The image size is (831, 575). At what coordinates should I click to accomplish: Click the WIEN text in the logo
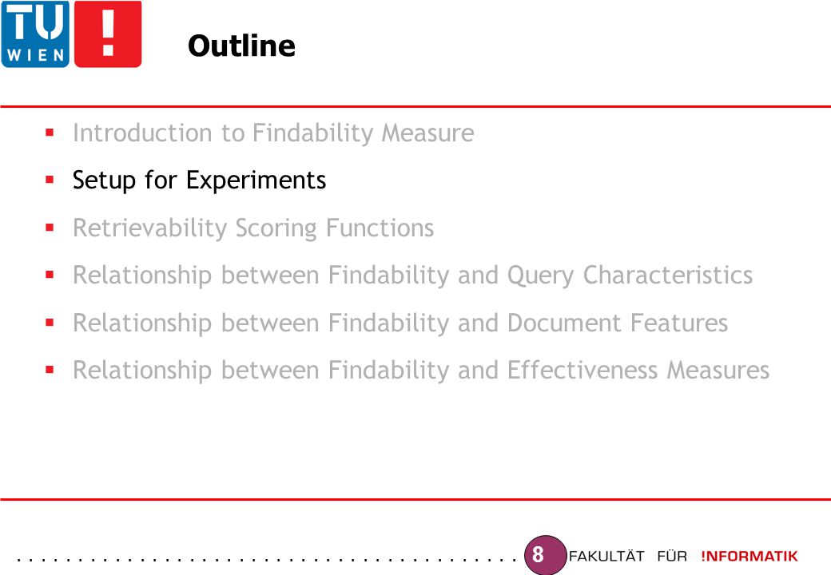point(35,55)
